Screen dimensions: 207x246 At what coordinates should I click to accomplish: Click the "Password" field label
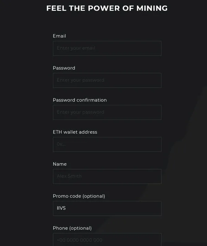tap(64, 68)
